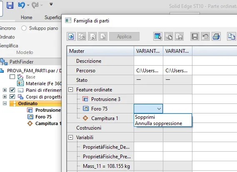Click the first VARIANT column header
The height and width of the screenshot is (172, 237).
pos(148,51)
